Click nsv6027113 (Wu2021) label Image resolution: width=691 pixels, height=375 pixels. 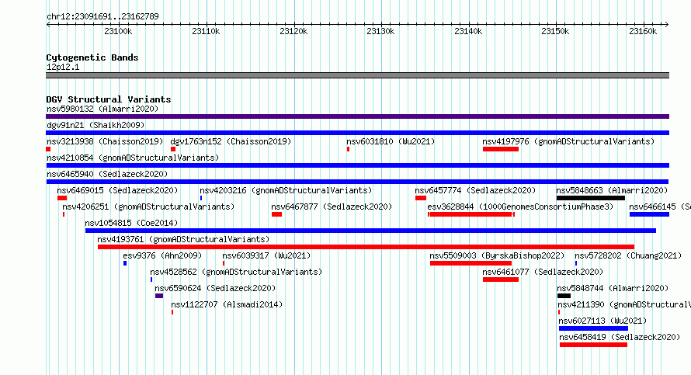pos(602,321)
